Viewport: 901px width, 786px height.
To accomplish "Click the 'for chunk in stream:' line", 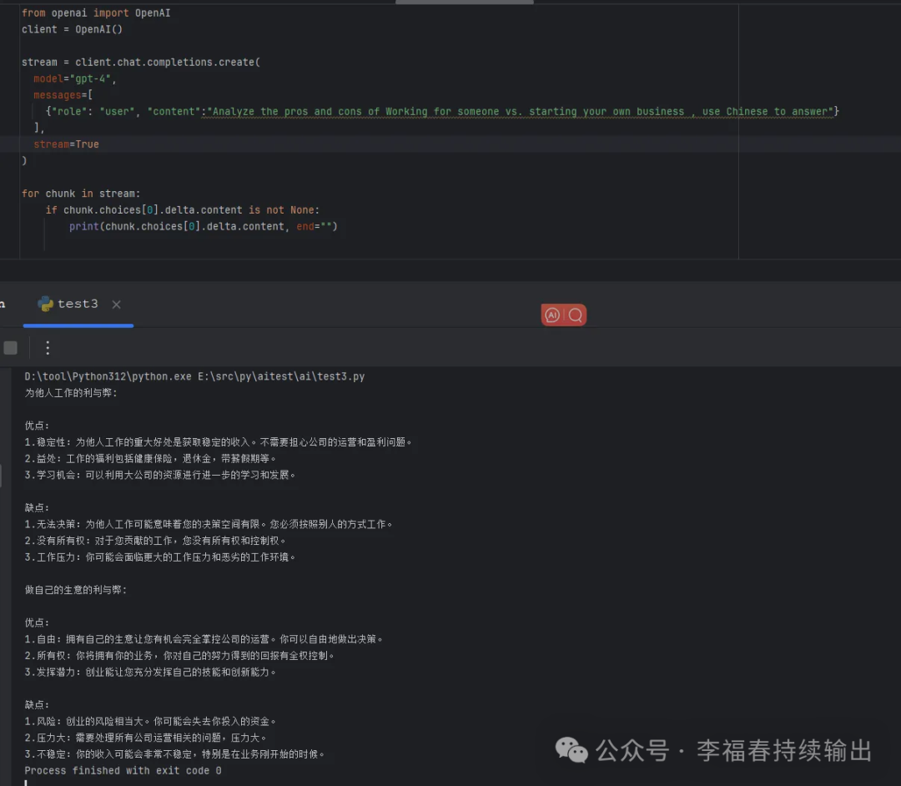I will pyautogui.click(x=81, y=194).
